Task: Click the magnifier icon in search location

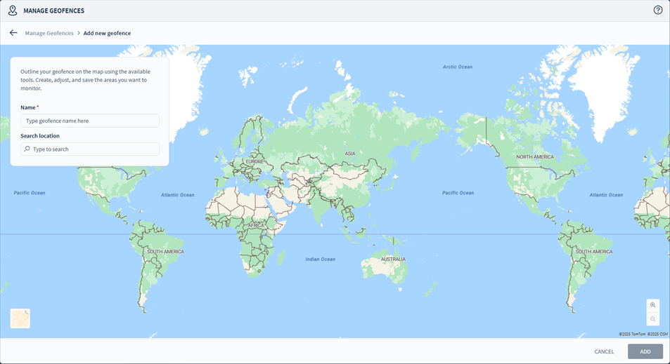Action: pyautogui.click(x=27, y=149)
